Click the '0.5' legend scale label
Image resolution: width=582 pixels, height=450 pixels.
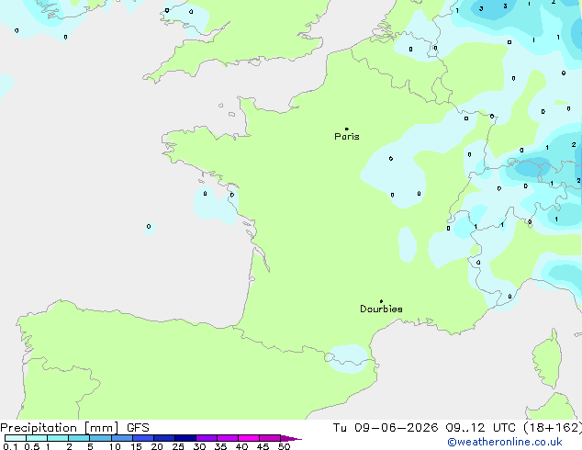(x=32, y=446)
